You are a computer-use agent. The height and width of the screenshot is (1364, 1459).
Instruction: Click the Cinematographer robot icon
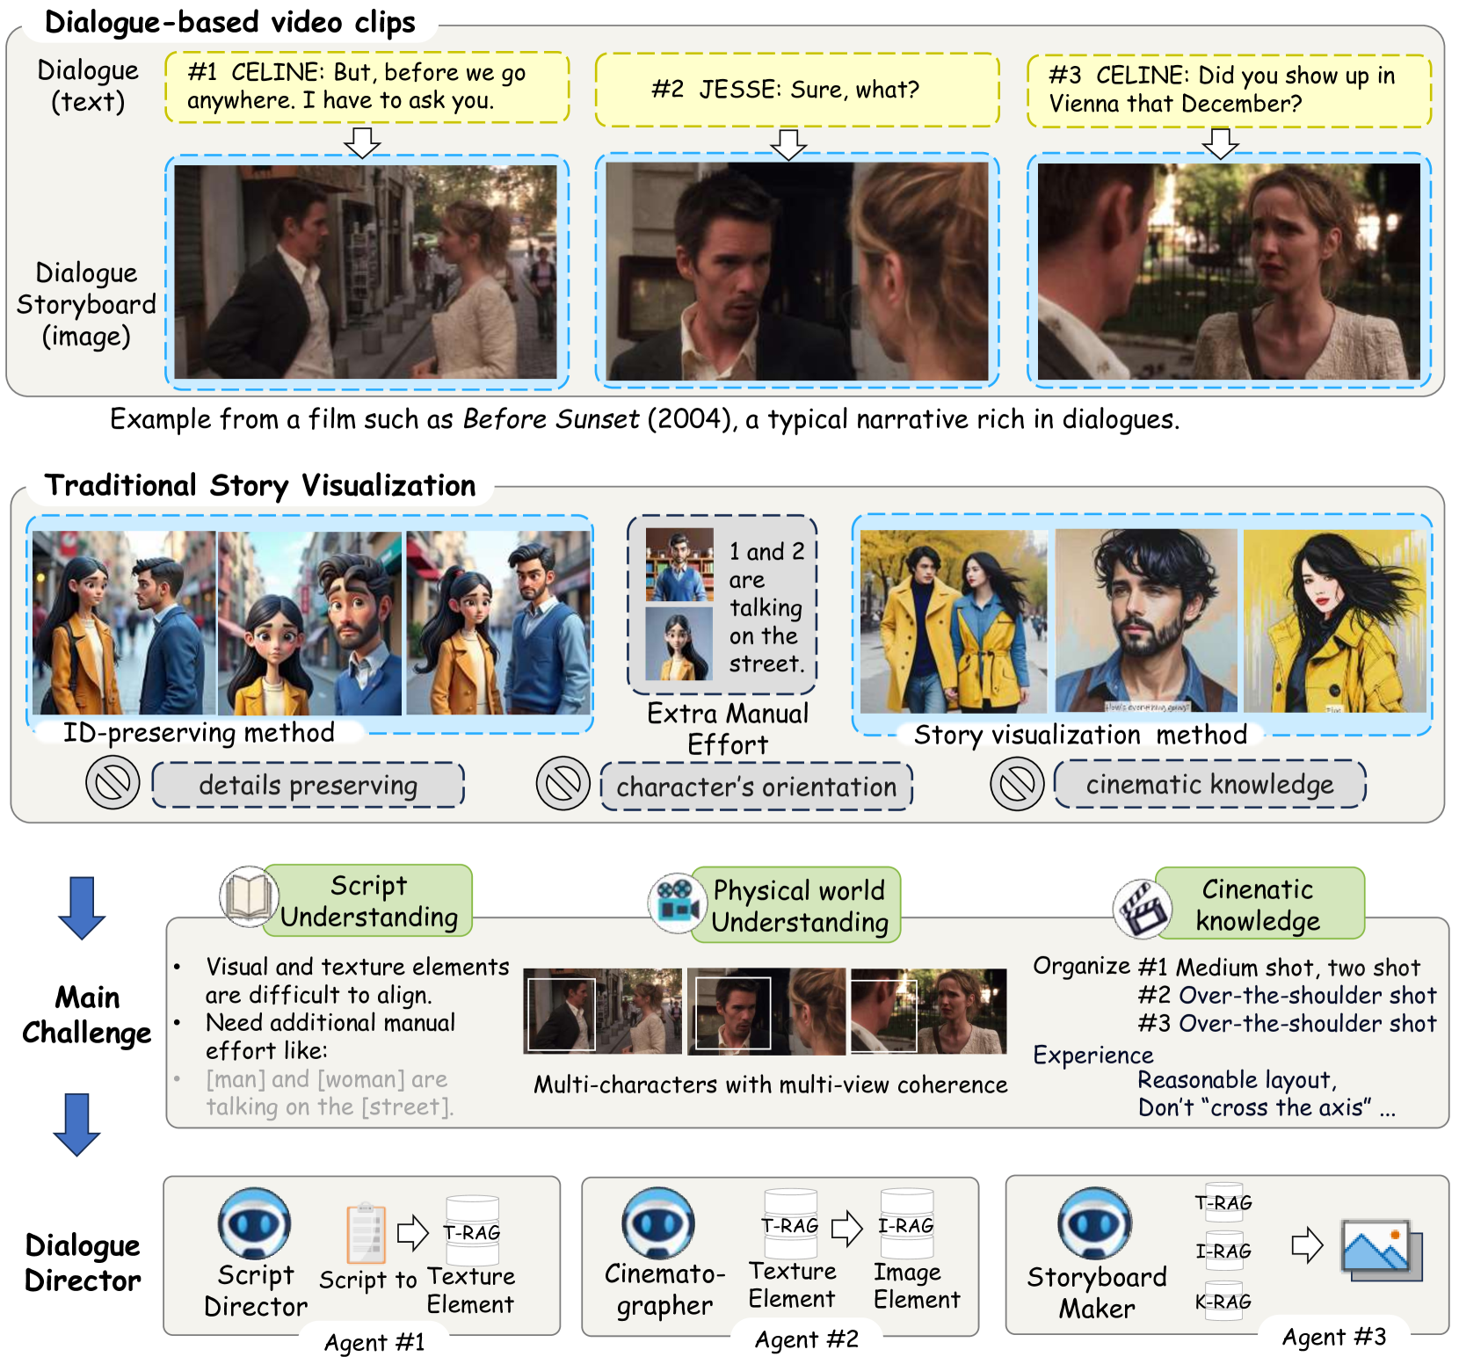[657, 1224]
